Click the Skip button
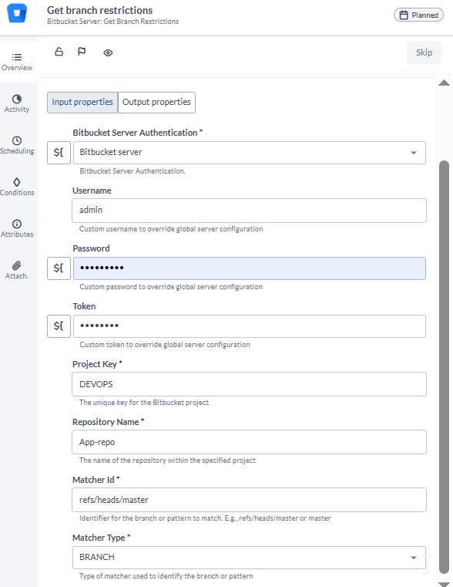 [424, 52]
